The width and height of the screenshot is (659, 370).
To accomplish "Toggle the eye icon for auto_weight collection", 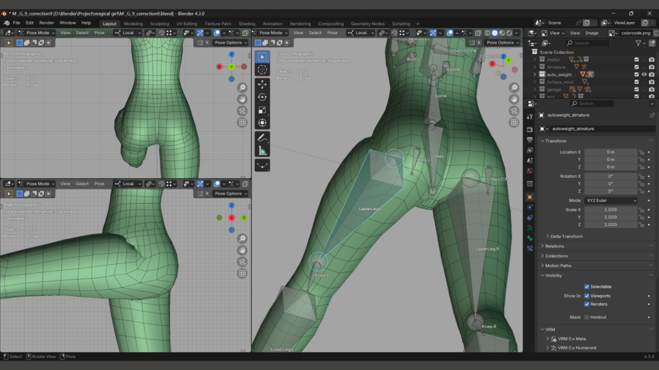I will pos(644,75).
